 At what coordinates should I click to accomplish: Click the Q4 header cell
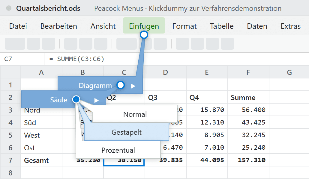click(x=207, y=97)
